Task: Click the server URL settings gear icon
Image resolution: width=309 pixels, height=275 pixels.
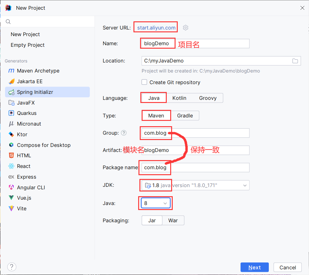Action: (186, 28)
